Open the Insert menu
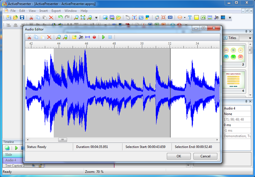The image size is (255, 177). tap(44, 11)
